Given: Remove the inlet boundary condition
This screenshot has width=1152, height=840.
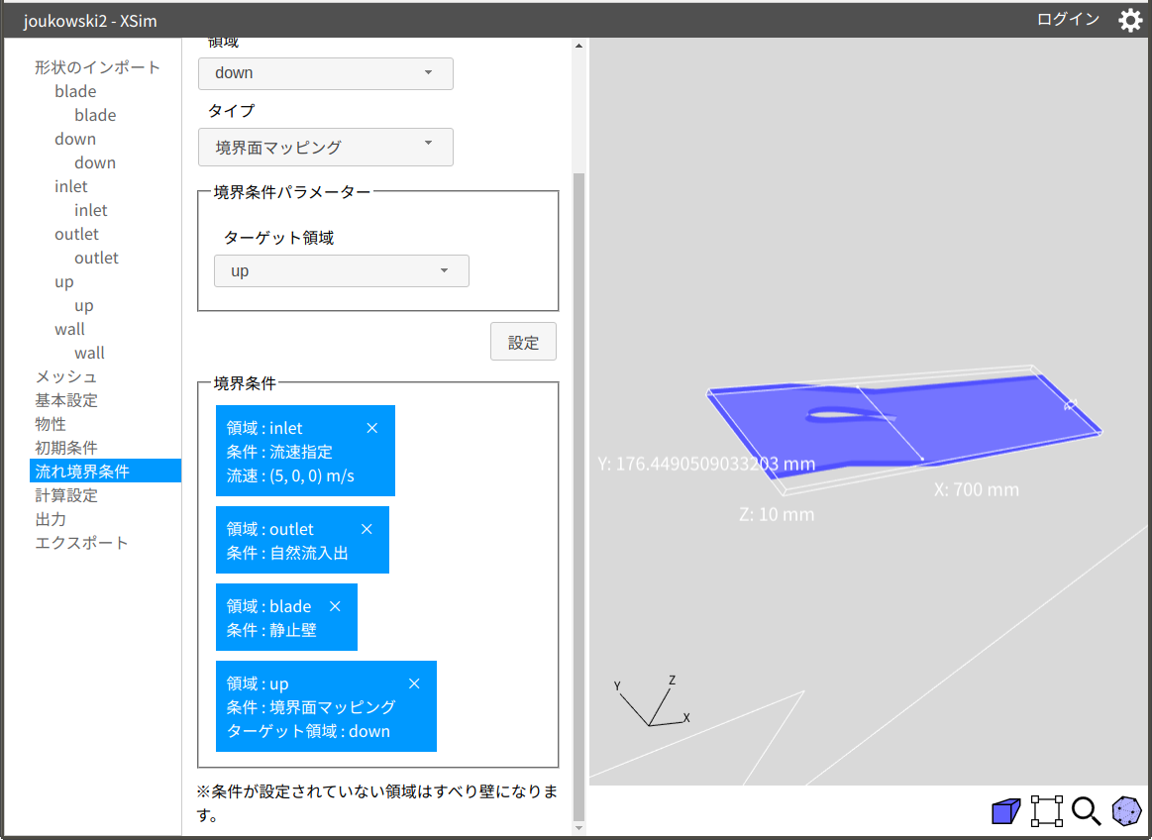Looking at the screenshot, I should point(372,428).
